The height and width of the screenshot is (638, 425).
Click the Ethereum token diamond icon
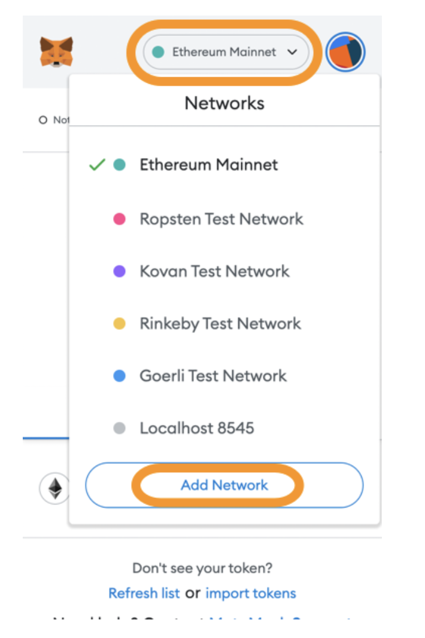[x=55, y=488]
